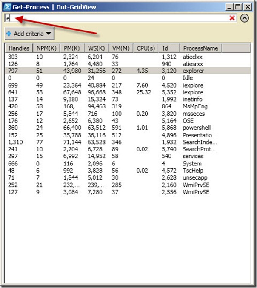Sort by the WS(K) column header
The height and width of the screenshot is (288, 257).
tap(97, 48)
